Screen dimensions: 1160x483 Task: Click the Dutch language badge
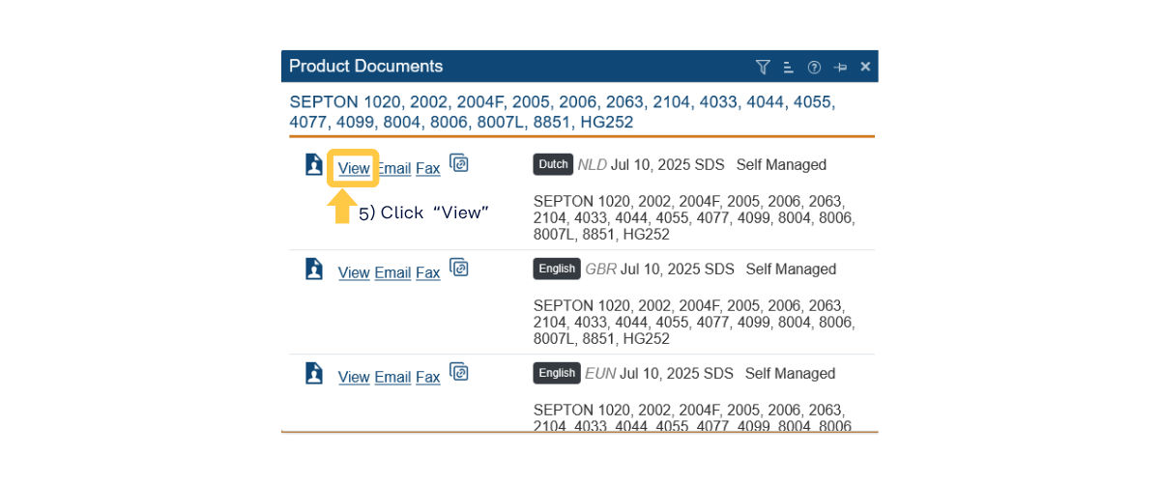click(x=553, y=164)
